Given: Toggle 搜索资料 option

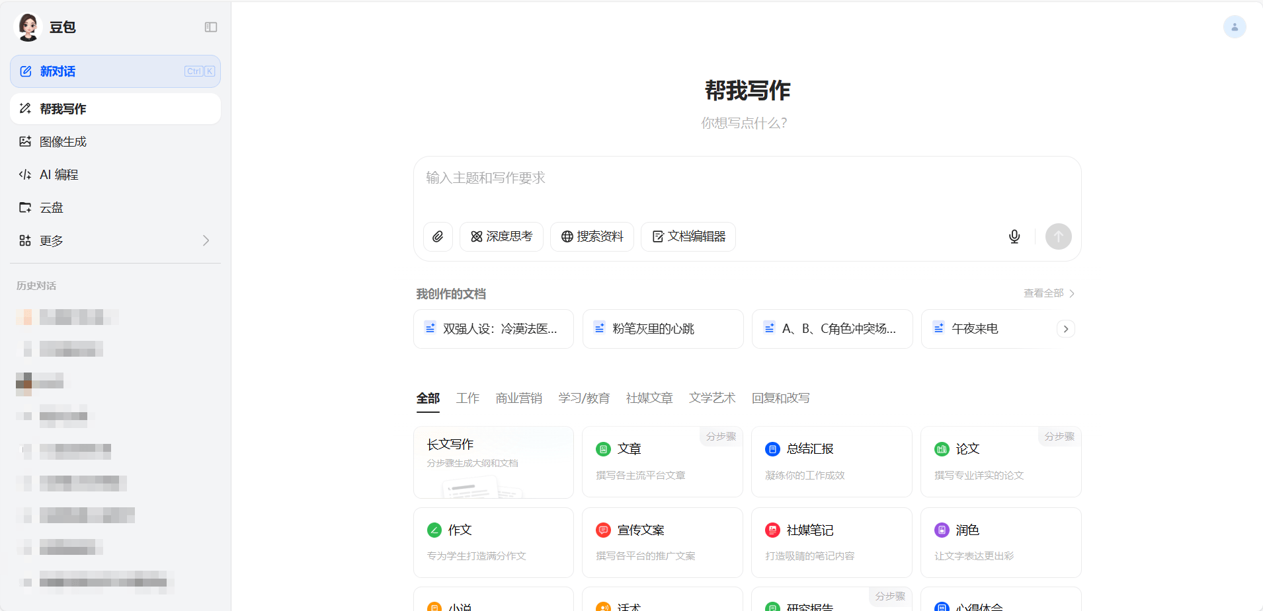Looking at the screenshot, I should pyautogui.click(x=592, y=236).
